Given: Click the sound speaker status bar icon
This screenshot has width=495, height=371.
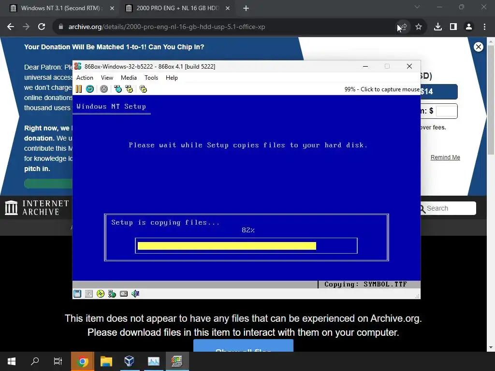Looking at the screenshot, I should 135,294.
